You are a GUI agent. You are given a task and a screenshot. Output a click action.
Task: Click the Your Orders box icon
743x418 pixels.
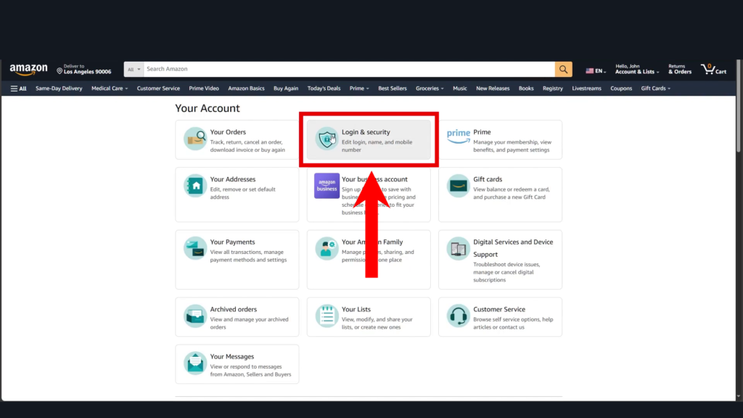[x=195, y=139]
